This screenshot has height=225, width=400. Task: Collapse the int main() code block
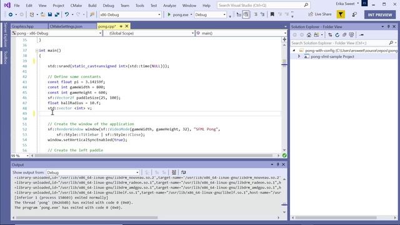[37, 51]
